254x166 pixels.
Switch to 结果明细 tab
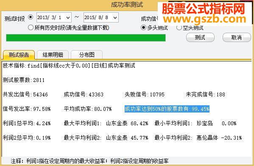53,55
